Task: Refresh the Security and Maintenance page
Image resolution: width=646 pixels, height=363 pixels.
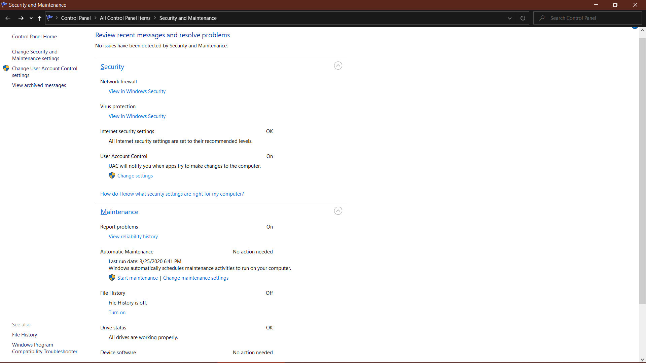Action: 523,18
